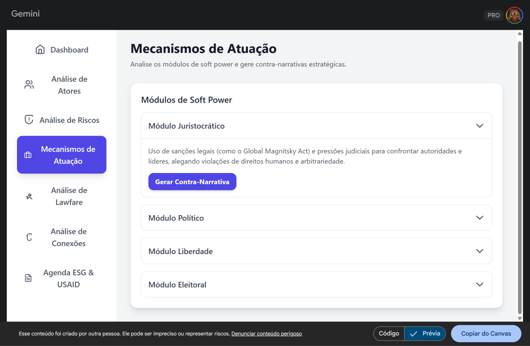Open the Análise de Lawfare menu item
The height and width of the screenshot is (346, 530).
coord(69,196)
